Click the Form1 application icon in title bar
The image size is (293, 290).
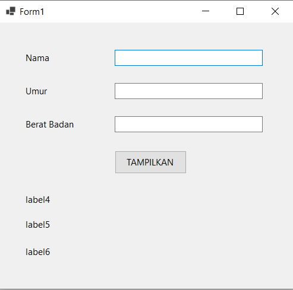click(11, 11)
